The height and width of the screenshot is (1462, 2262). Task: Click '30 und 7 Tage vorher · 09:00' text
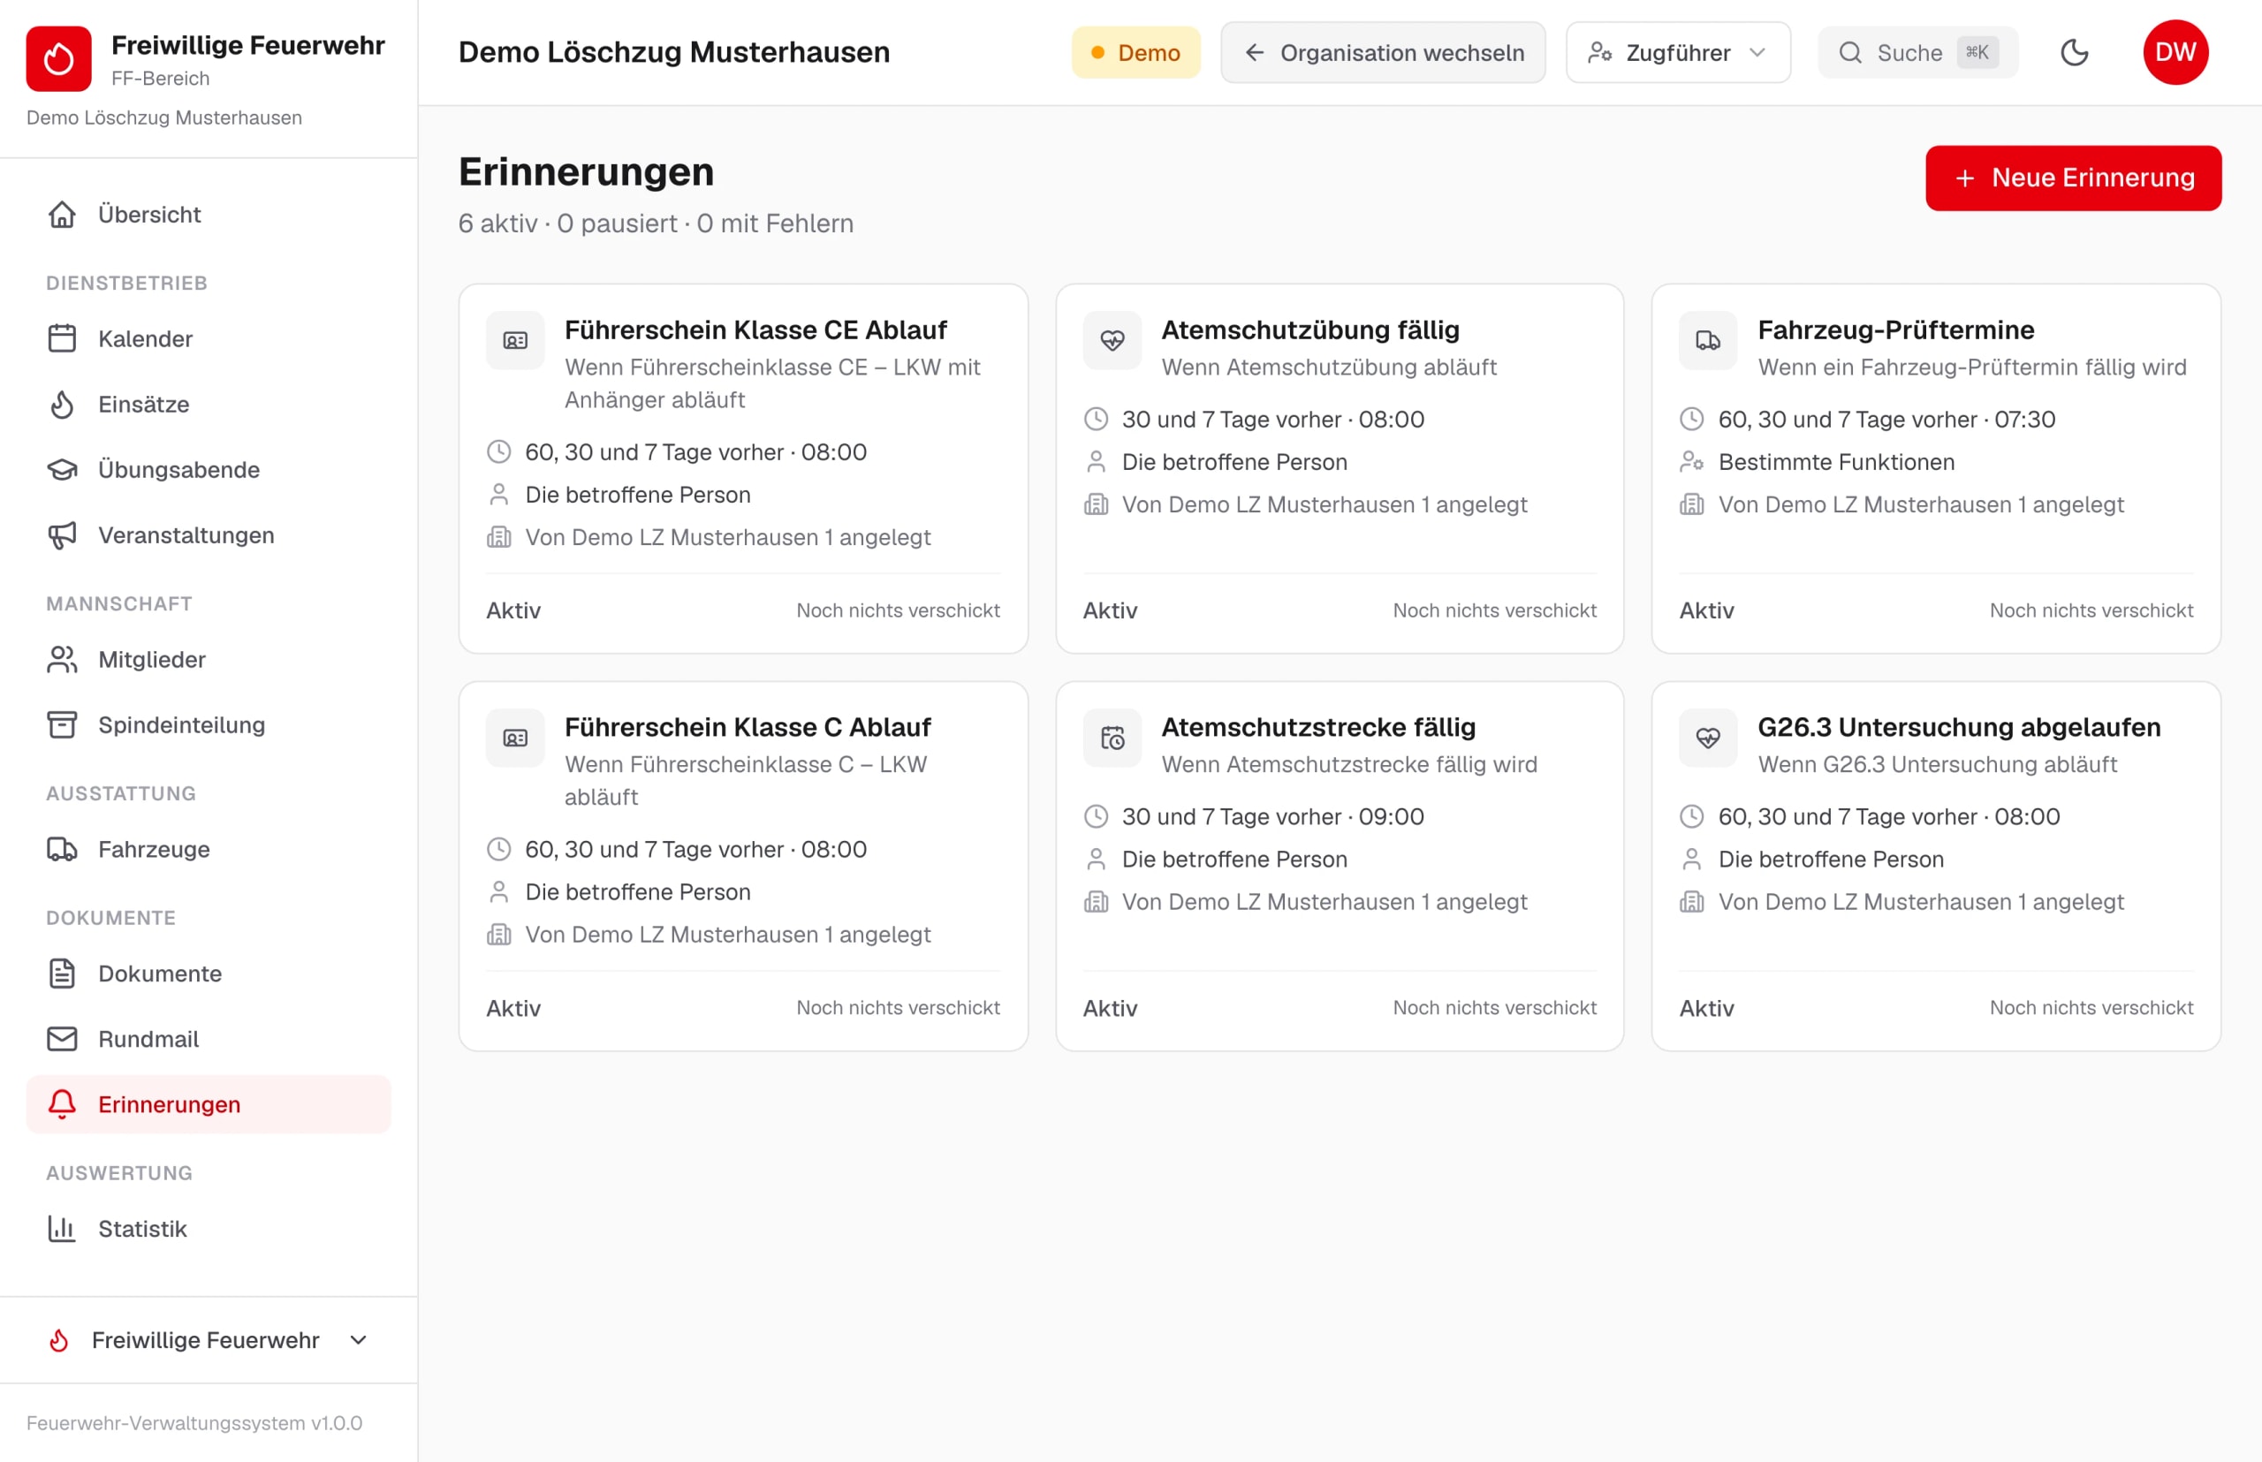(x=1272, y=816)
